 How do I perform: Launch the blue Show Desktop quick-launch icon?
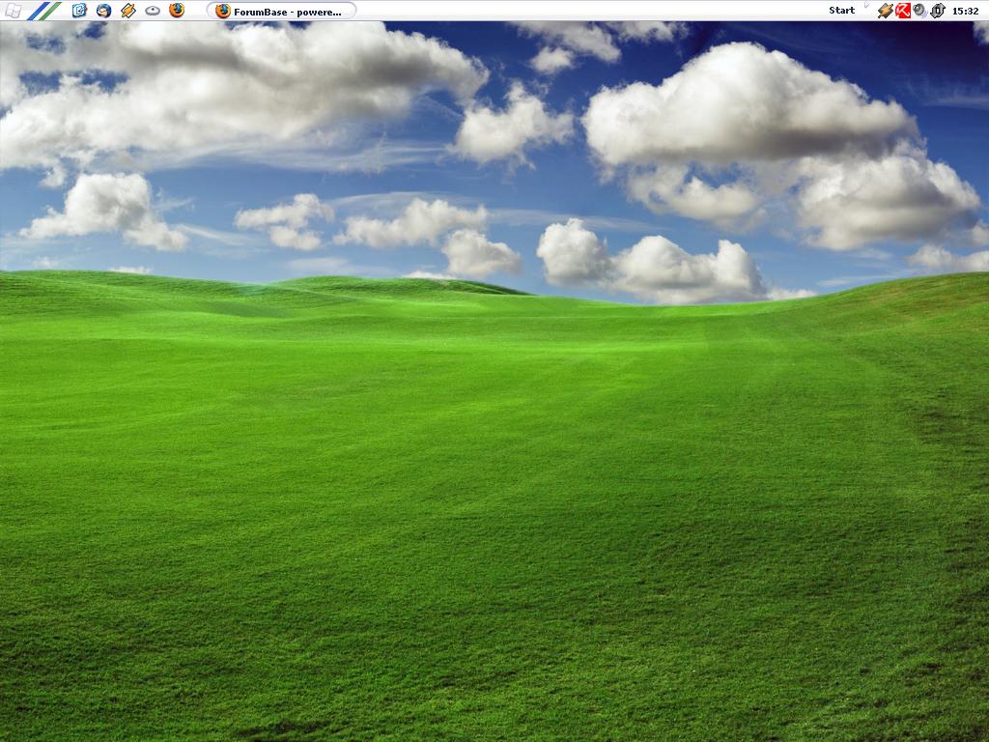coord(79,10)
